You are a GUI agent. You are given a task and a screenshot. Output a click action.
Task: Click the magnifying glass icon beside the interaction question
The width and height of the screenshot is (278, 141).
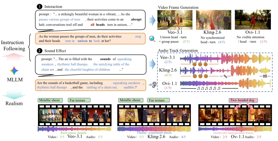coord(152,39)
